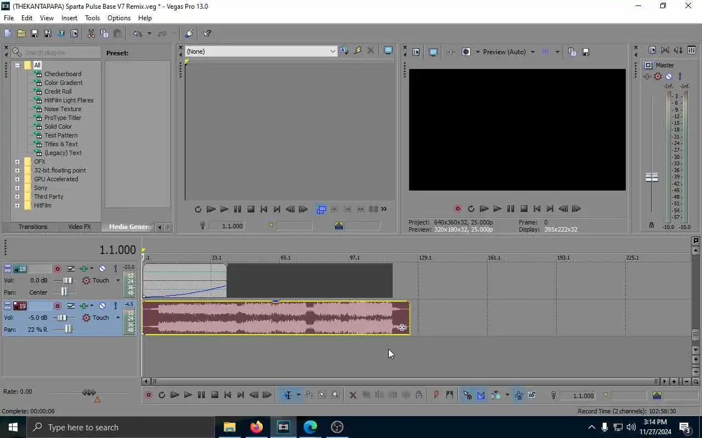The width and height of the screenshot is (702, 438).
Task: Open the View menu
Action: [x=47, y=18]
